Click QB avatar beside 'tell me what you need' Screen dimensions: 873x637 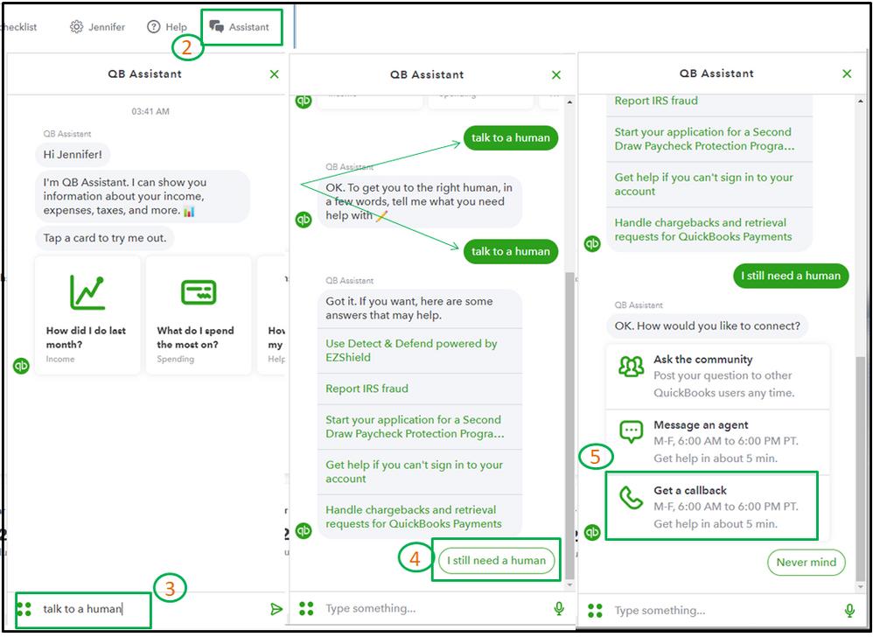click(x=304, y=220)
